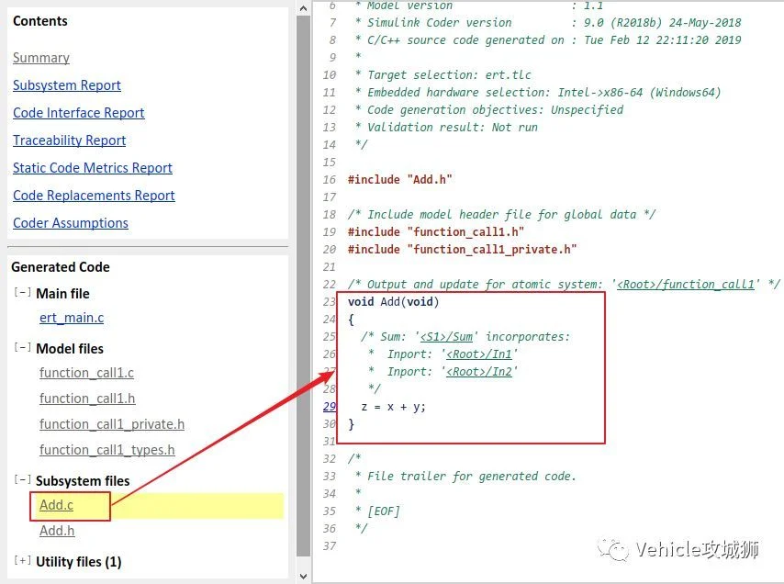Click scrollbar down arrow of contents pane

(303, 577)
